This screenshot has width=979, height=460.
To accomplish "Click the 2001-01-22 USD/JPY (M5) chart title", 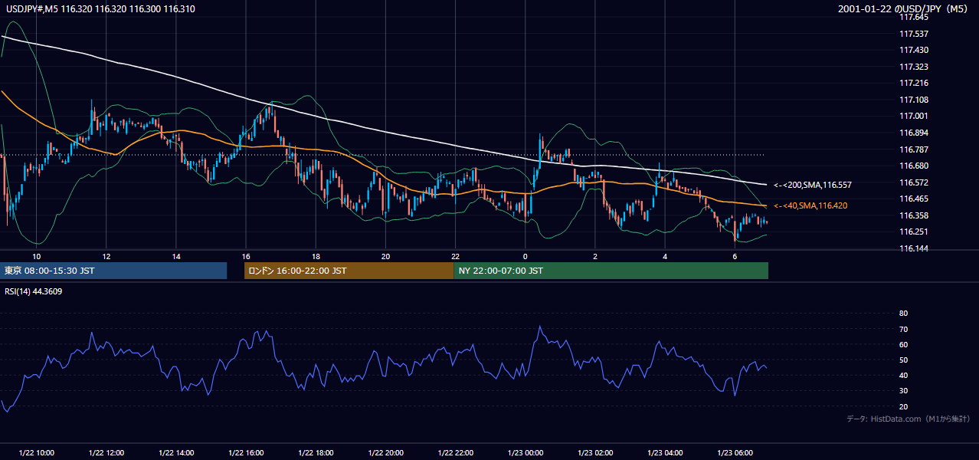I will pyautogui.click(x=904, y=9).
